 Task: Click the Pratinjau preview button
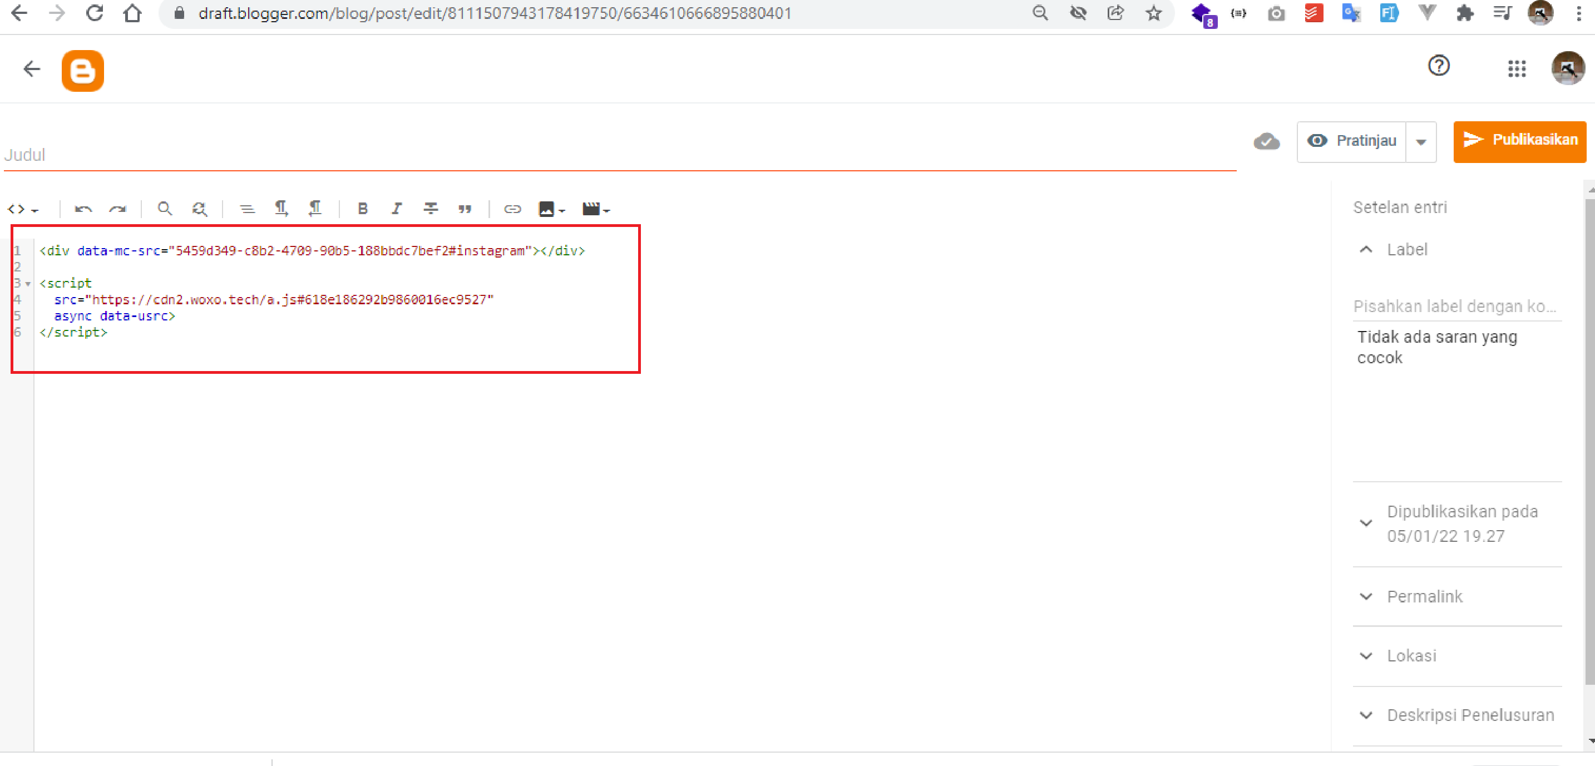coord(1352,141)
